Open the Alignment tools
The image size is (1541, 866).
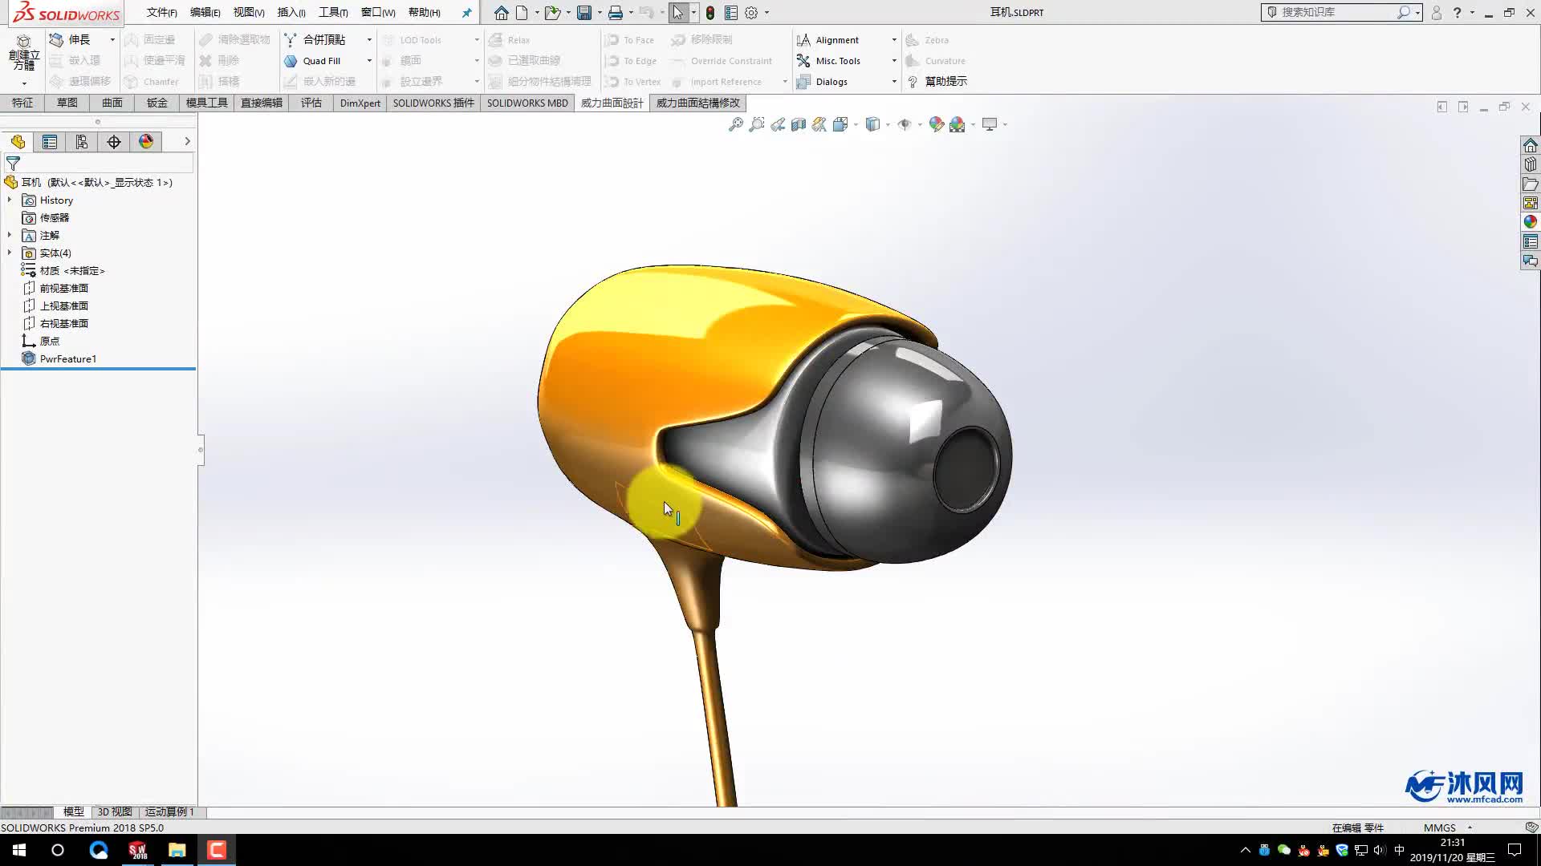[x=828, y=40]
